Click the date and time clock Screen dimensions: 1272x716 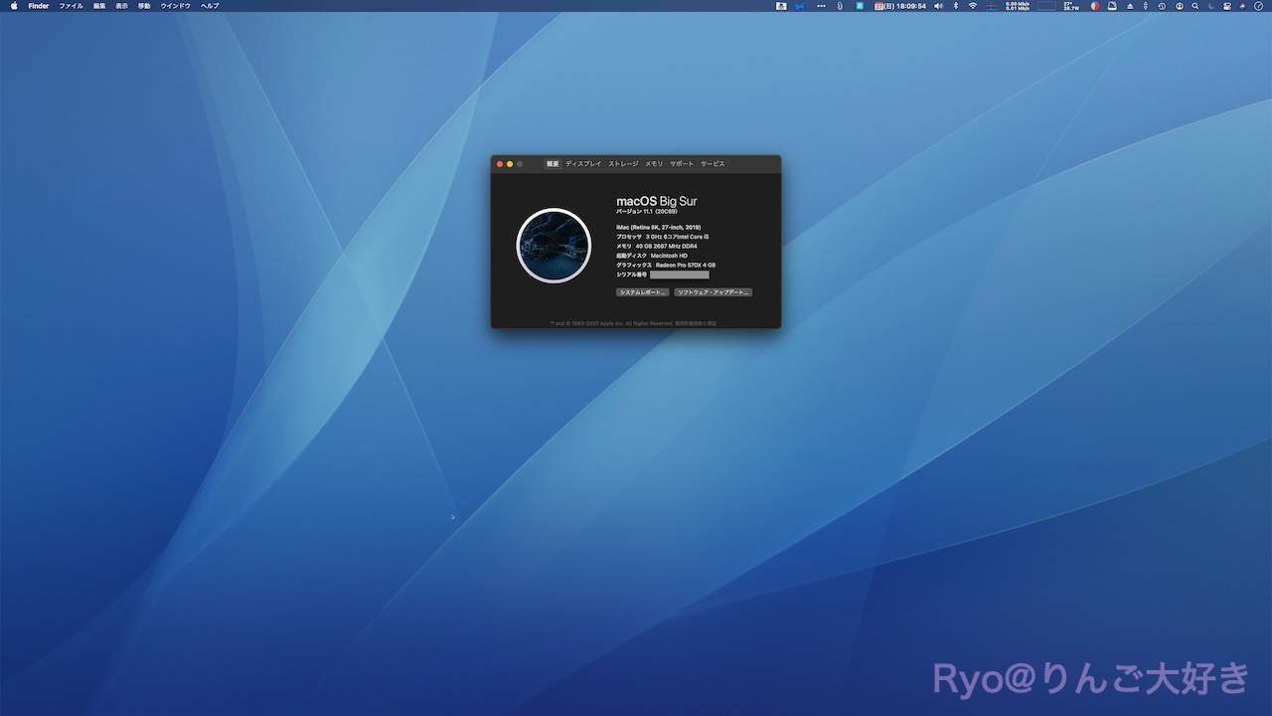coord(904,6)
